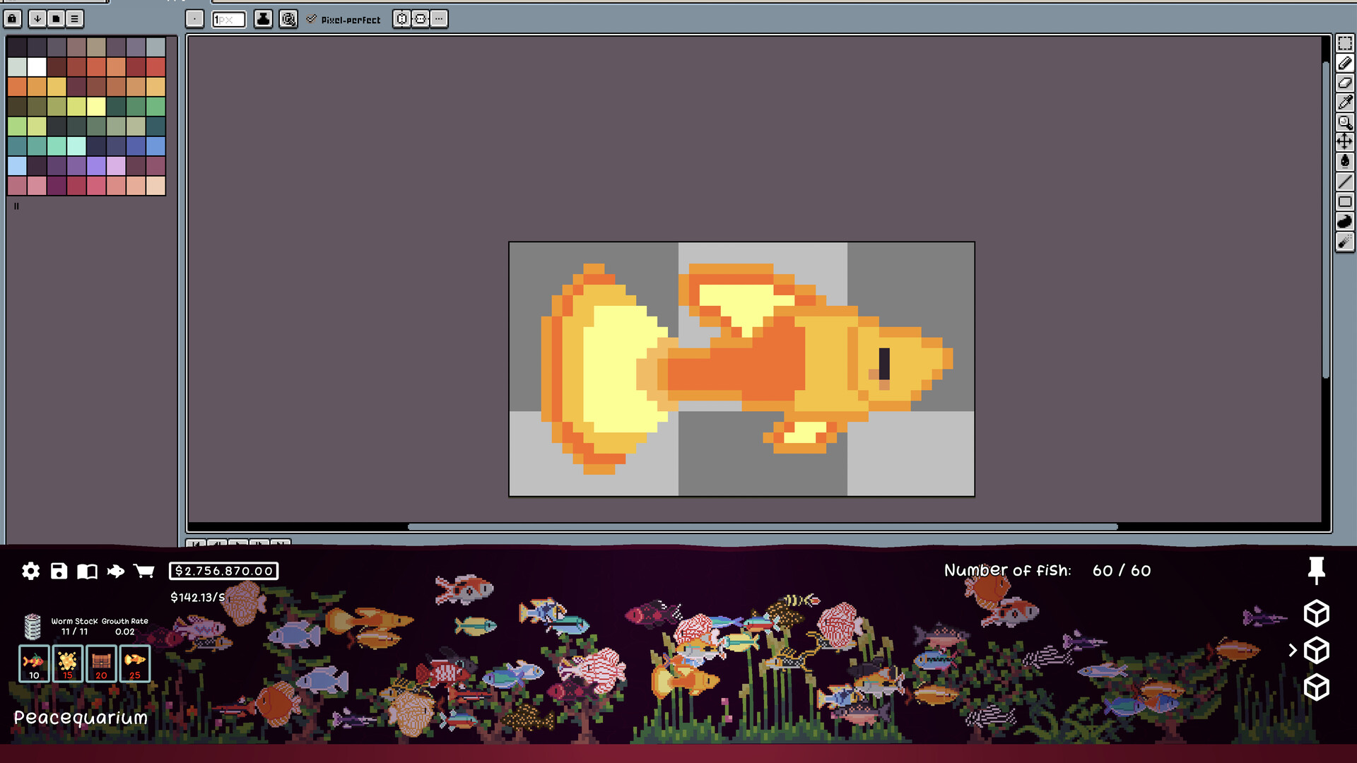Select the rectangle shape tool
The width and height of the screenshot is (1357, 763).
(x=1344, y=201)
